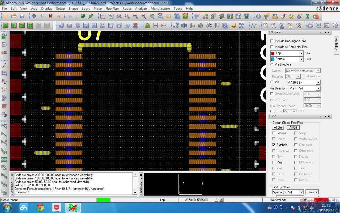Expand the Via Direction dropdown

tap(318, 88)
